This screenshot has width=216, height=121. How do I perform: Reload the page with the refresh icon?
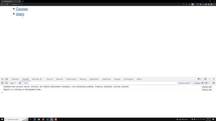[x=7, y=4]
